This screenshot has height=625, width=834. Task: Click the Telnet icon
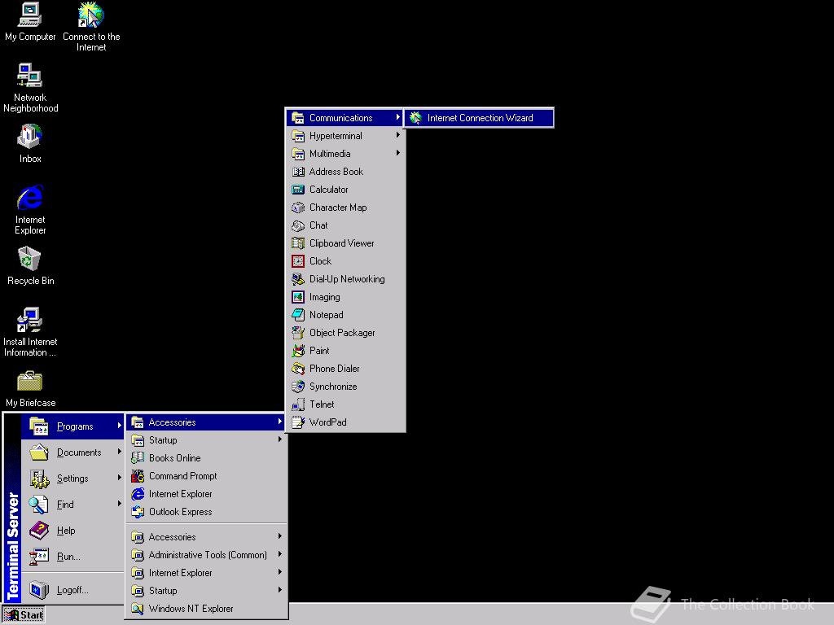[x=298, y=404]
